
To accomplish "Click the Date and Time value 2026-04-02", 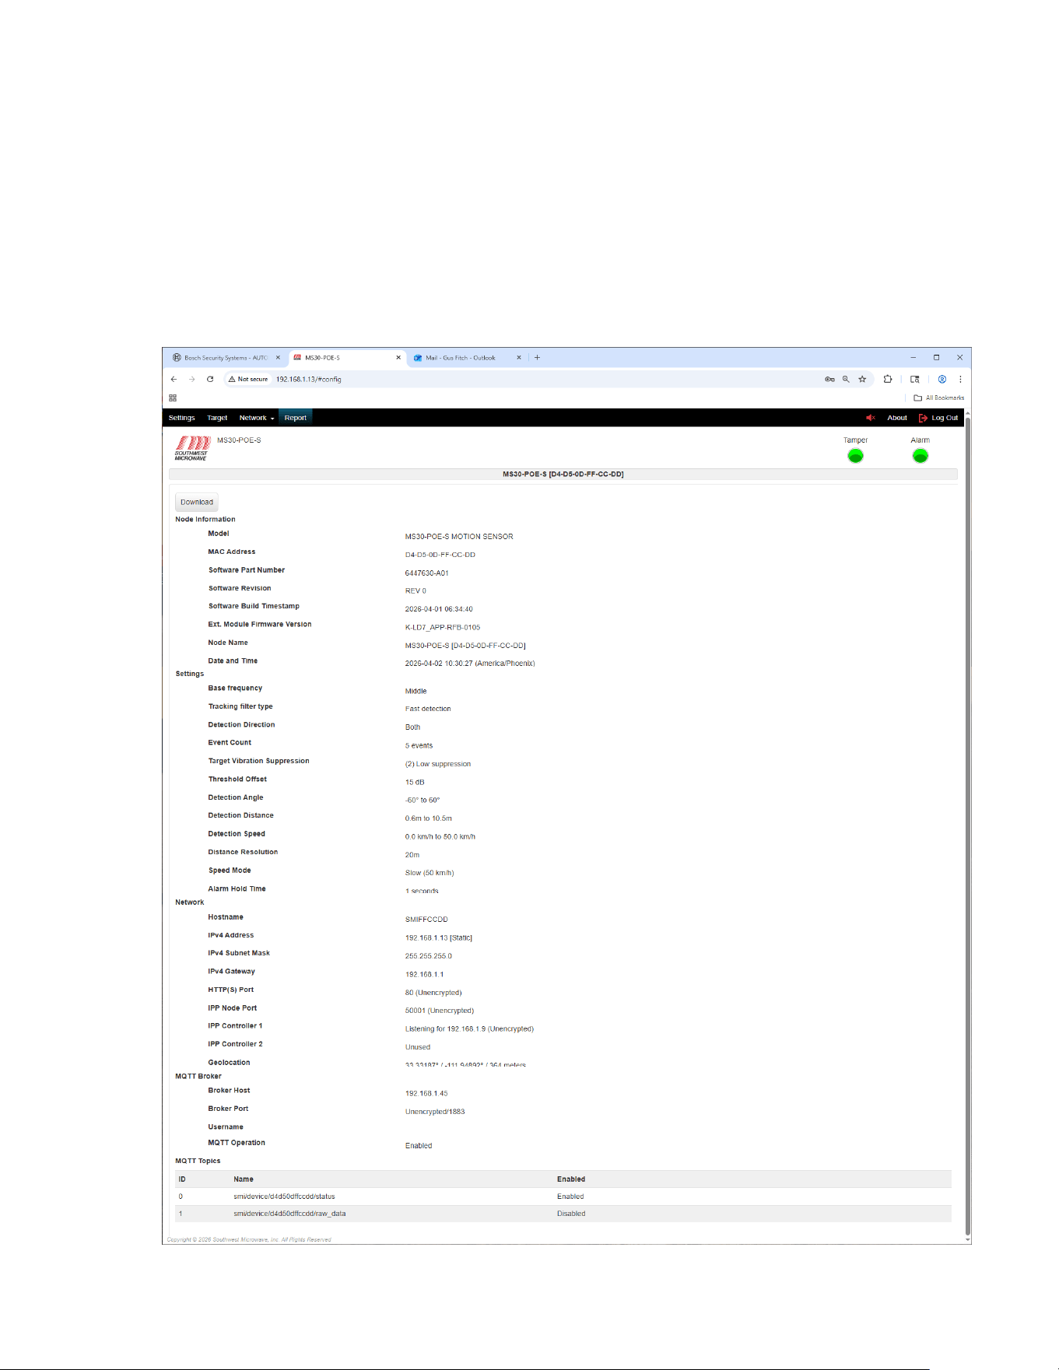I will (x=470, y=664).
